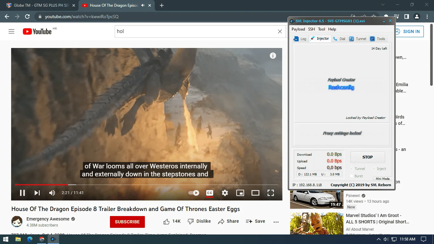Mute the video player volume
The height and width of the screenshot is (244, 434).
(52, 193)
